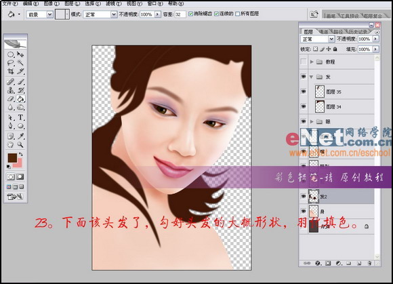Click the tolerance (容差) input field

(180, 14)
